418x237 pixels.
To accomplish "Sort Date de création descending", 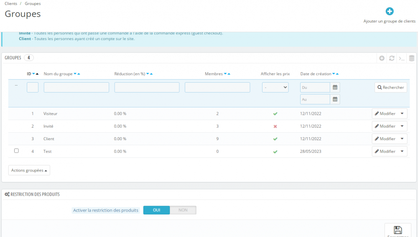I will tap(334, 74).
